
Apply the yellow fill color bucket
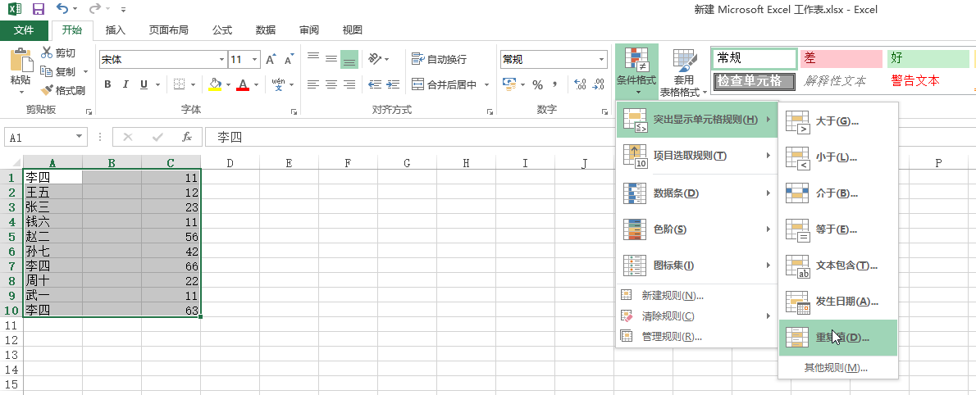click(215, 84)
